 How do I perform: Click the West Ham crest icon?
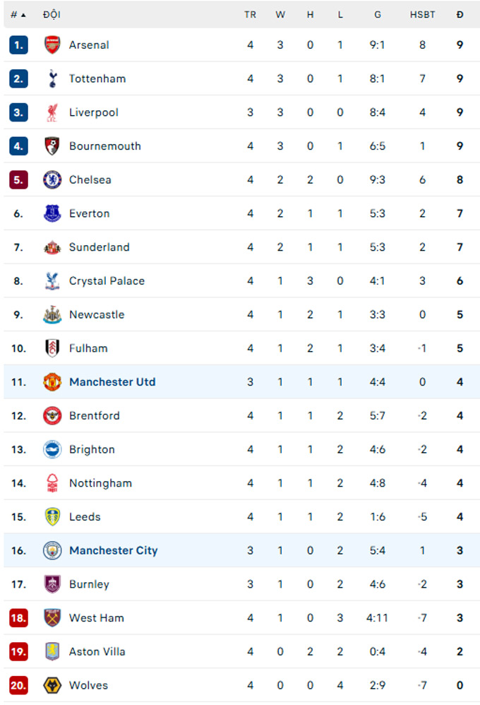tap(52, 618)
